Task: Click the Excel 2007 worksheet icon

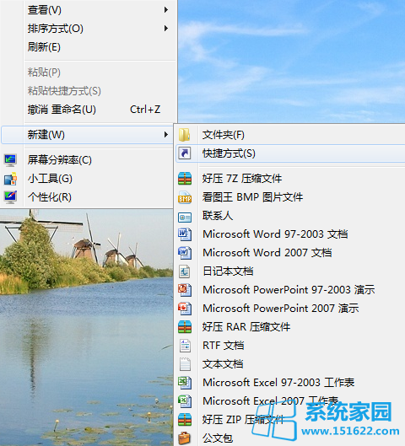Action: 185,401
